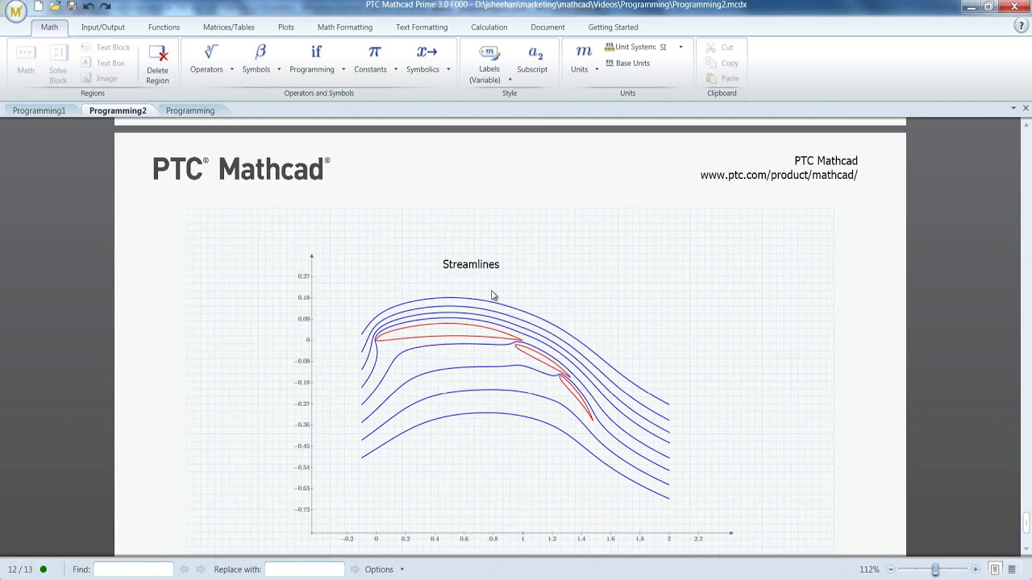Open the Document ribbon tab

pyautogui.click(x=547, y=27)
